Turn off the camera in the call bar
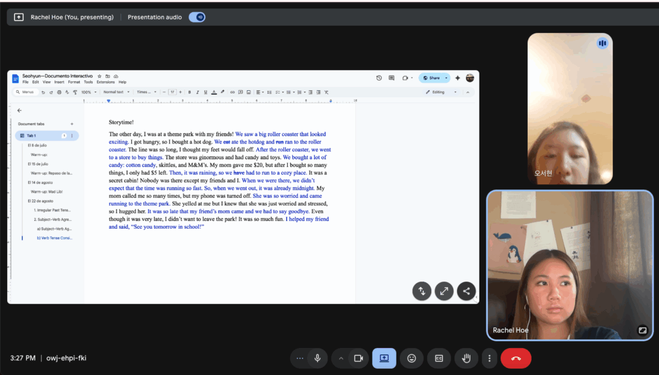This screenshot has height=375, width=659. 359,358
